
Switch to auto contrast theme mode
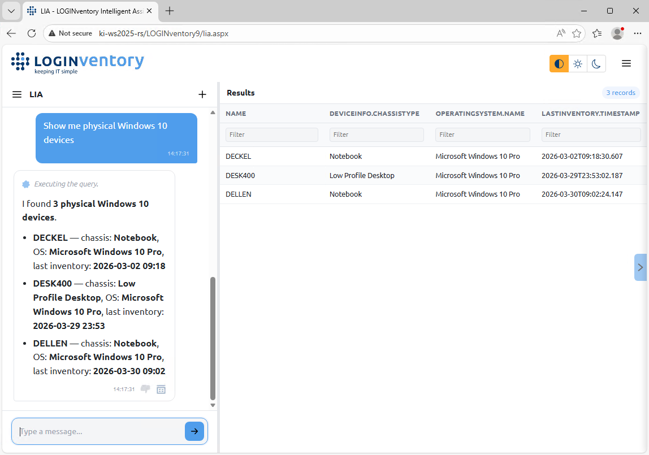[559, 64]
